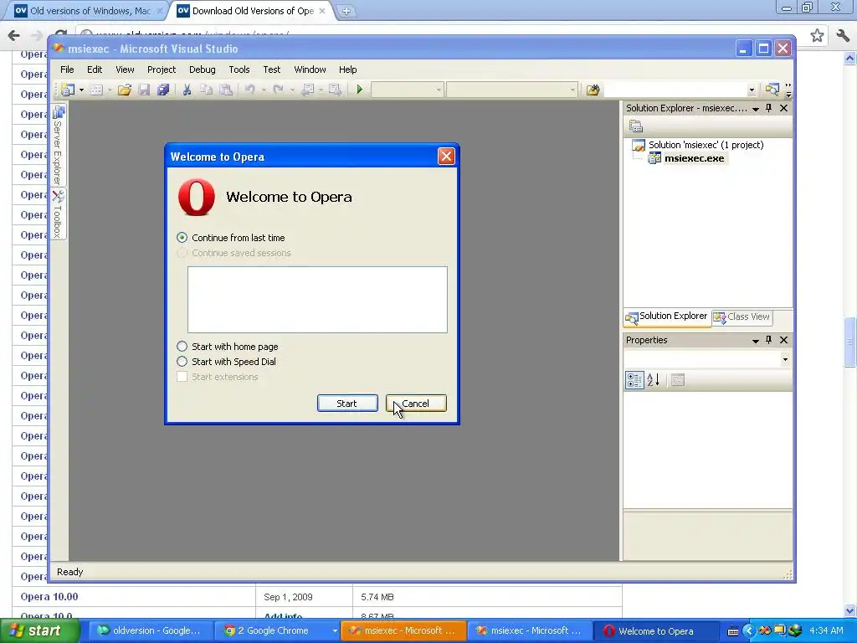Viewport: 857px width, 643px height.
Task: Bookmark page with Chrome star icon
Action: [x=817, y=35]
